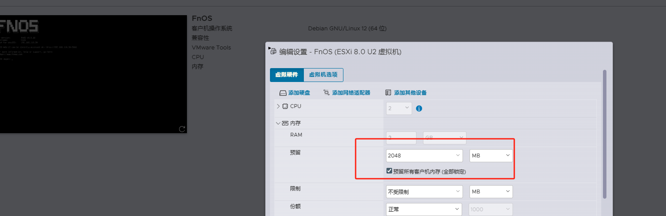Open the 预留 unit MB dropdown

coord(491,156)
